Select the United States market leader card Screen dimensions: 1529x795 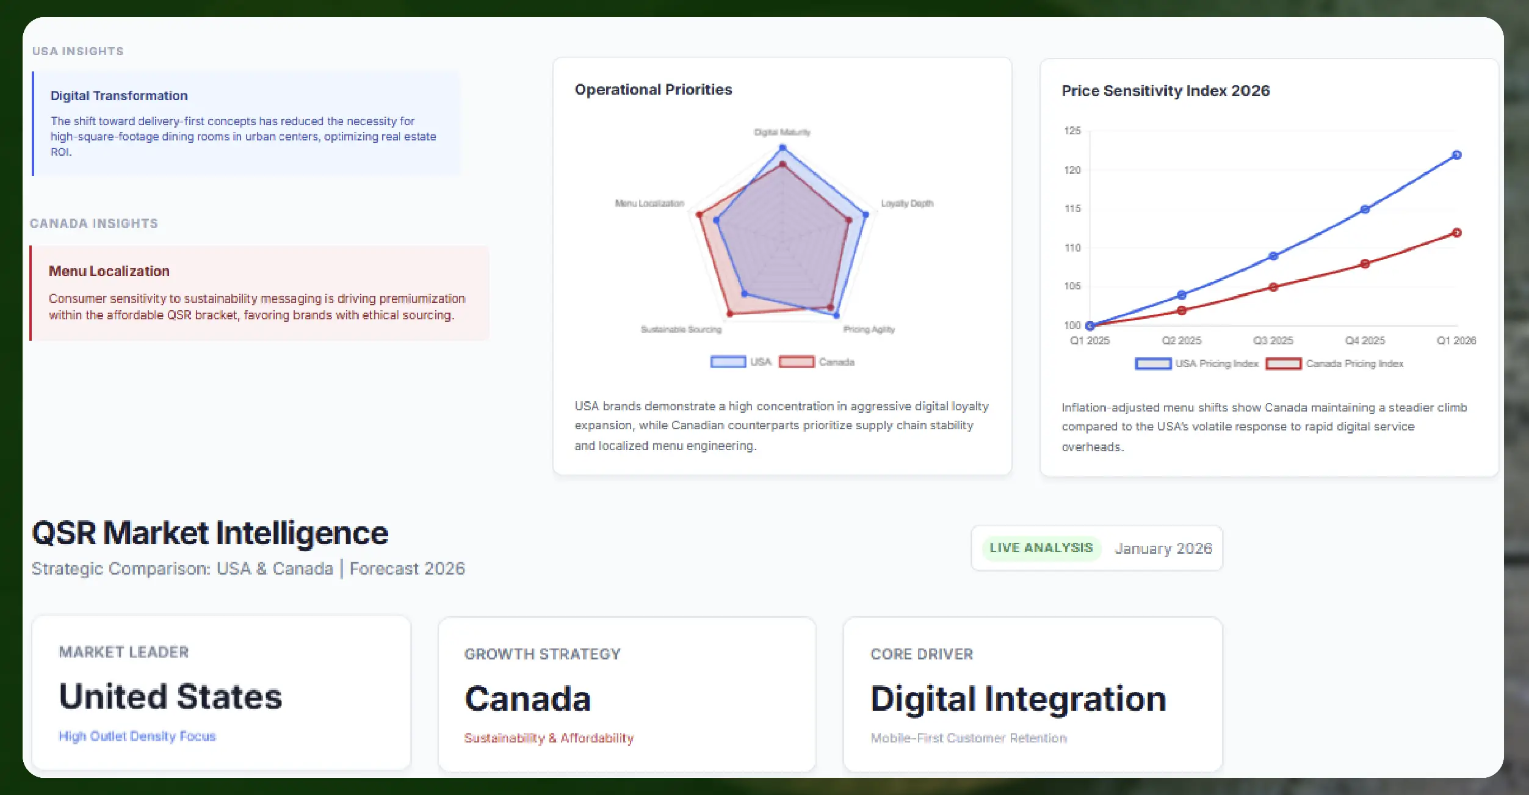click(x=222, y=693)
